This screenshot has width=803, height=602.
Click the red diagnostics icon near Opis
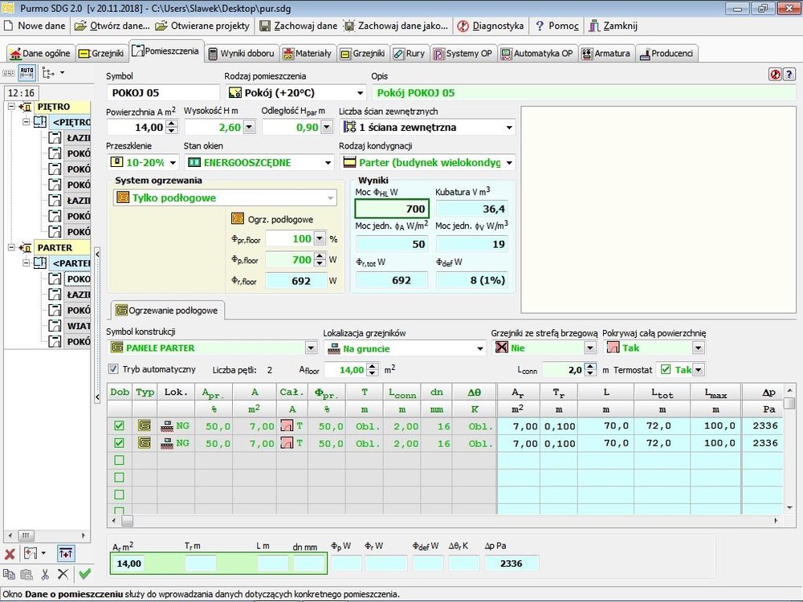775,74
